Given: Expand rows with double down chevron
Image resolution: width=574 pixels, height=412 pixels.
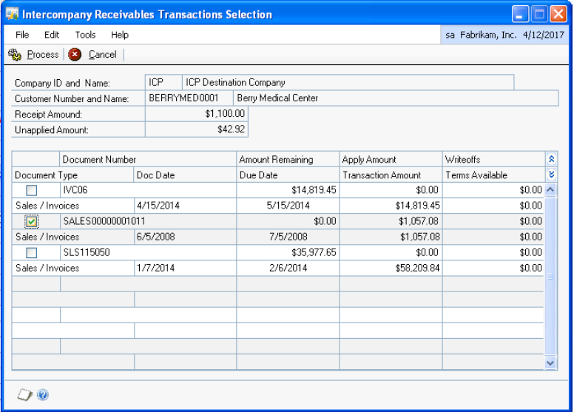Looking at the screenshot, I should [550, 175].
